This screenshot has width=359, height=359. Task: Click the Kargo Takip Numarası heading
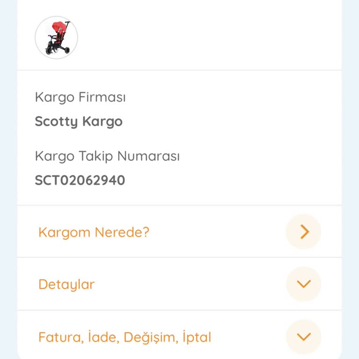108,156
